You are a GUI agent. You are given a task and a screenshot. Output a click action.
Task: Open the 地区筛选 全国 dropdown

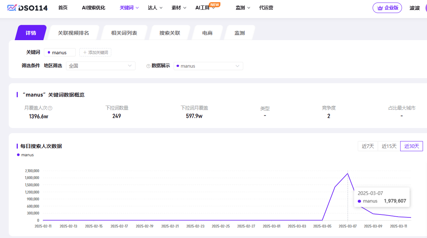coord(100,66)
